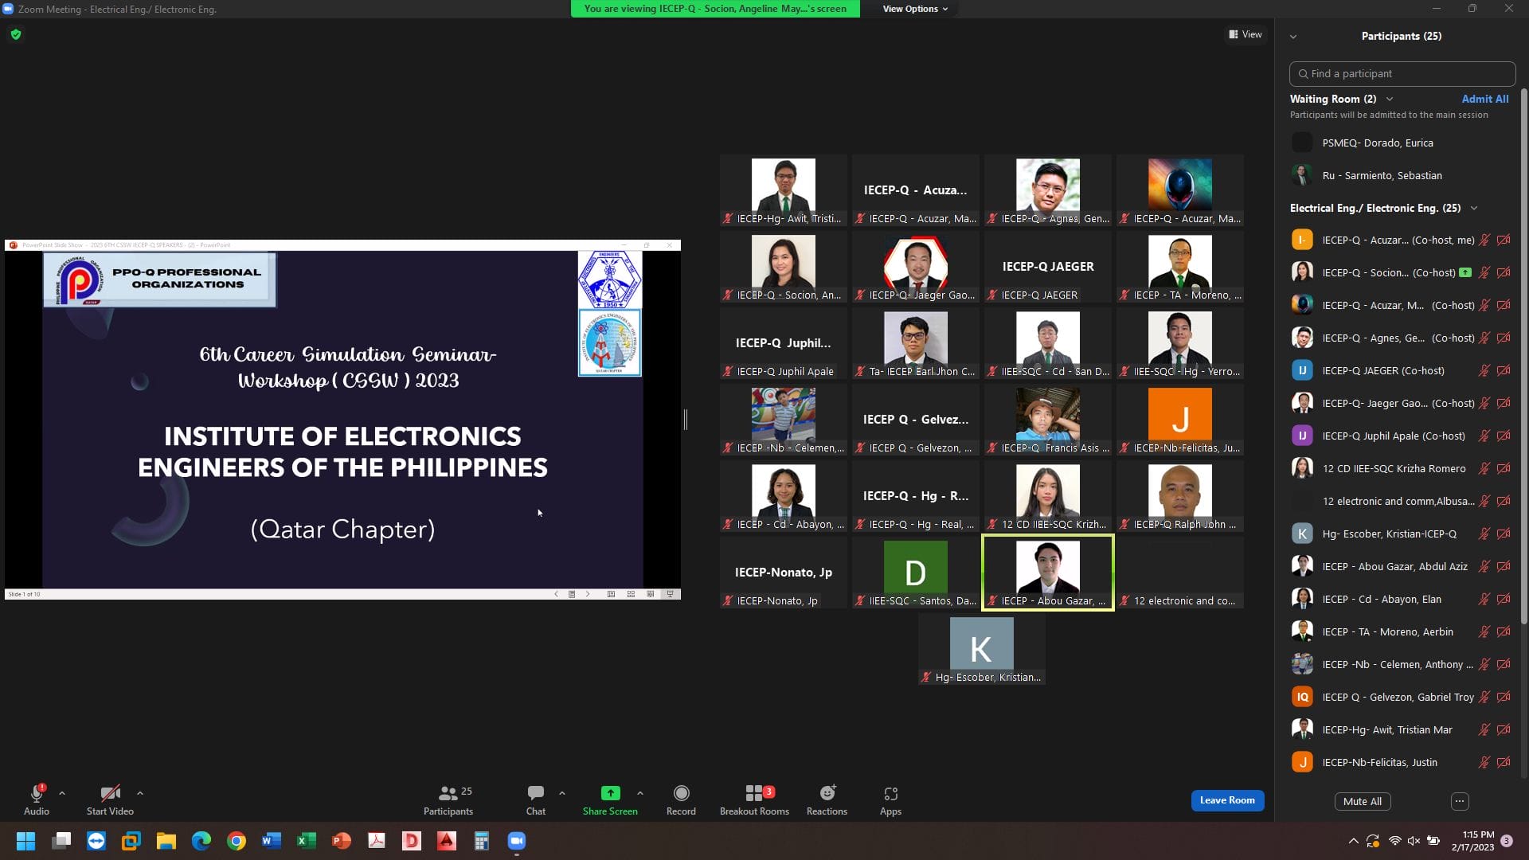Click previous slide arrow in PowerPoint slideshow bar
This screenshot has width=1529, height=860.
pos(556,594)
